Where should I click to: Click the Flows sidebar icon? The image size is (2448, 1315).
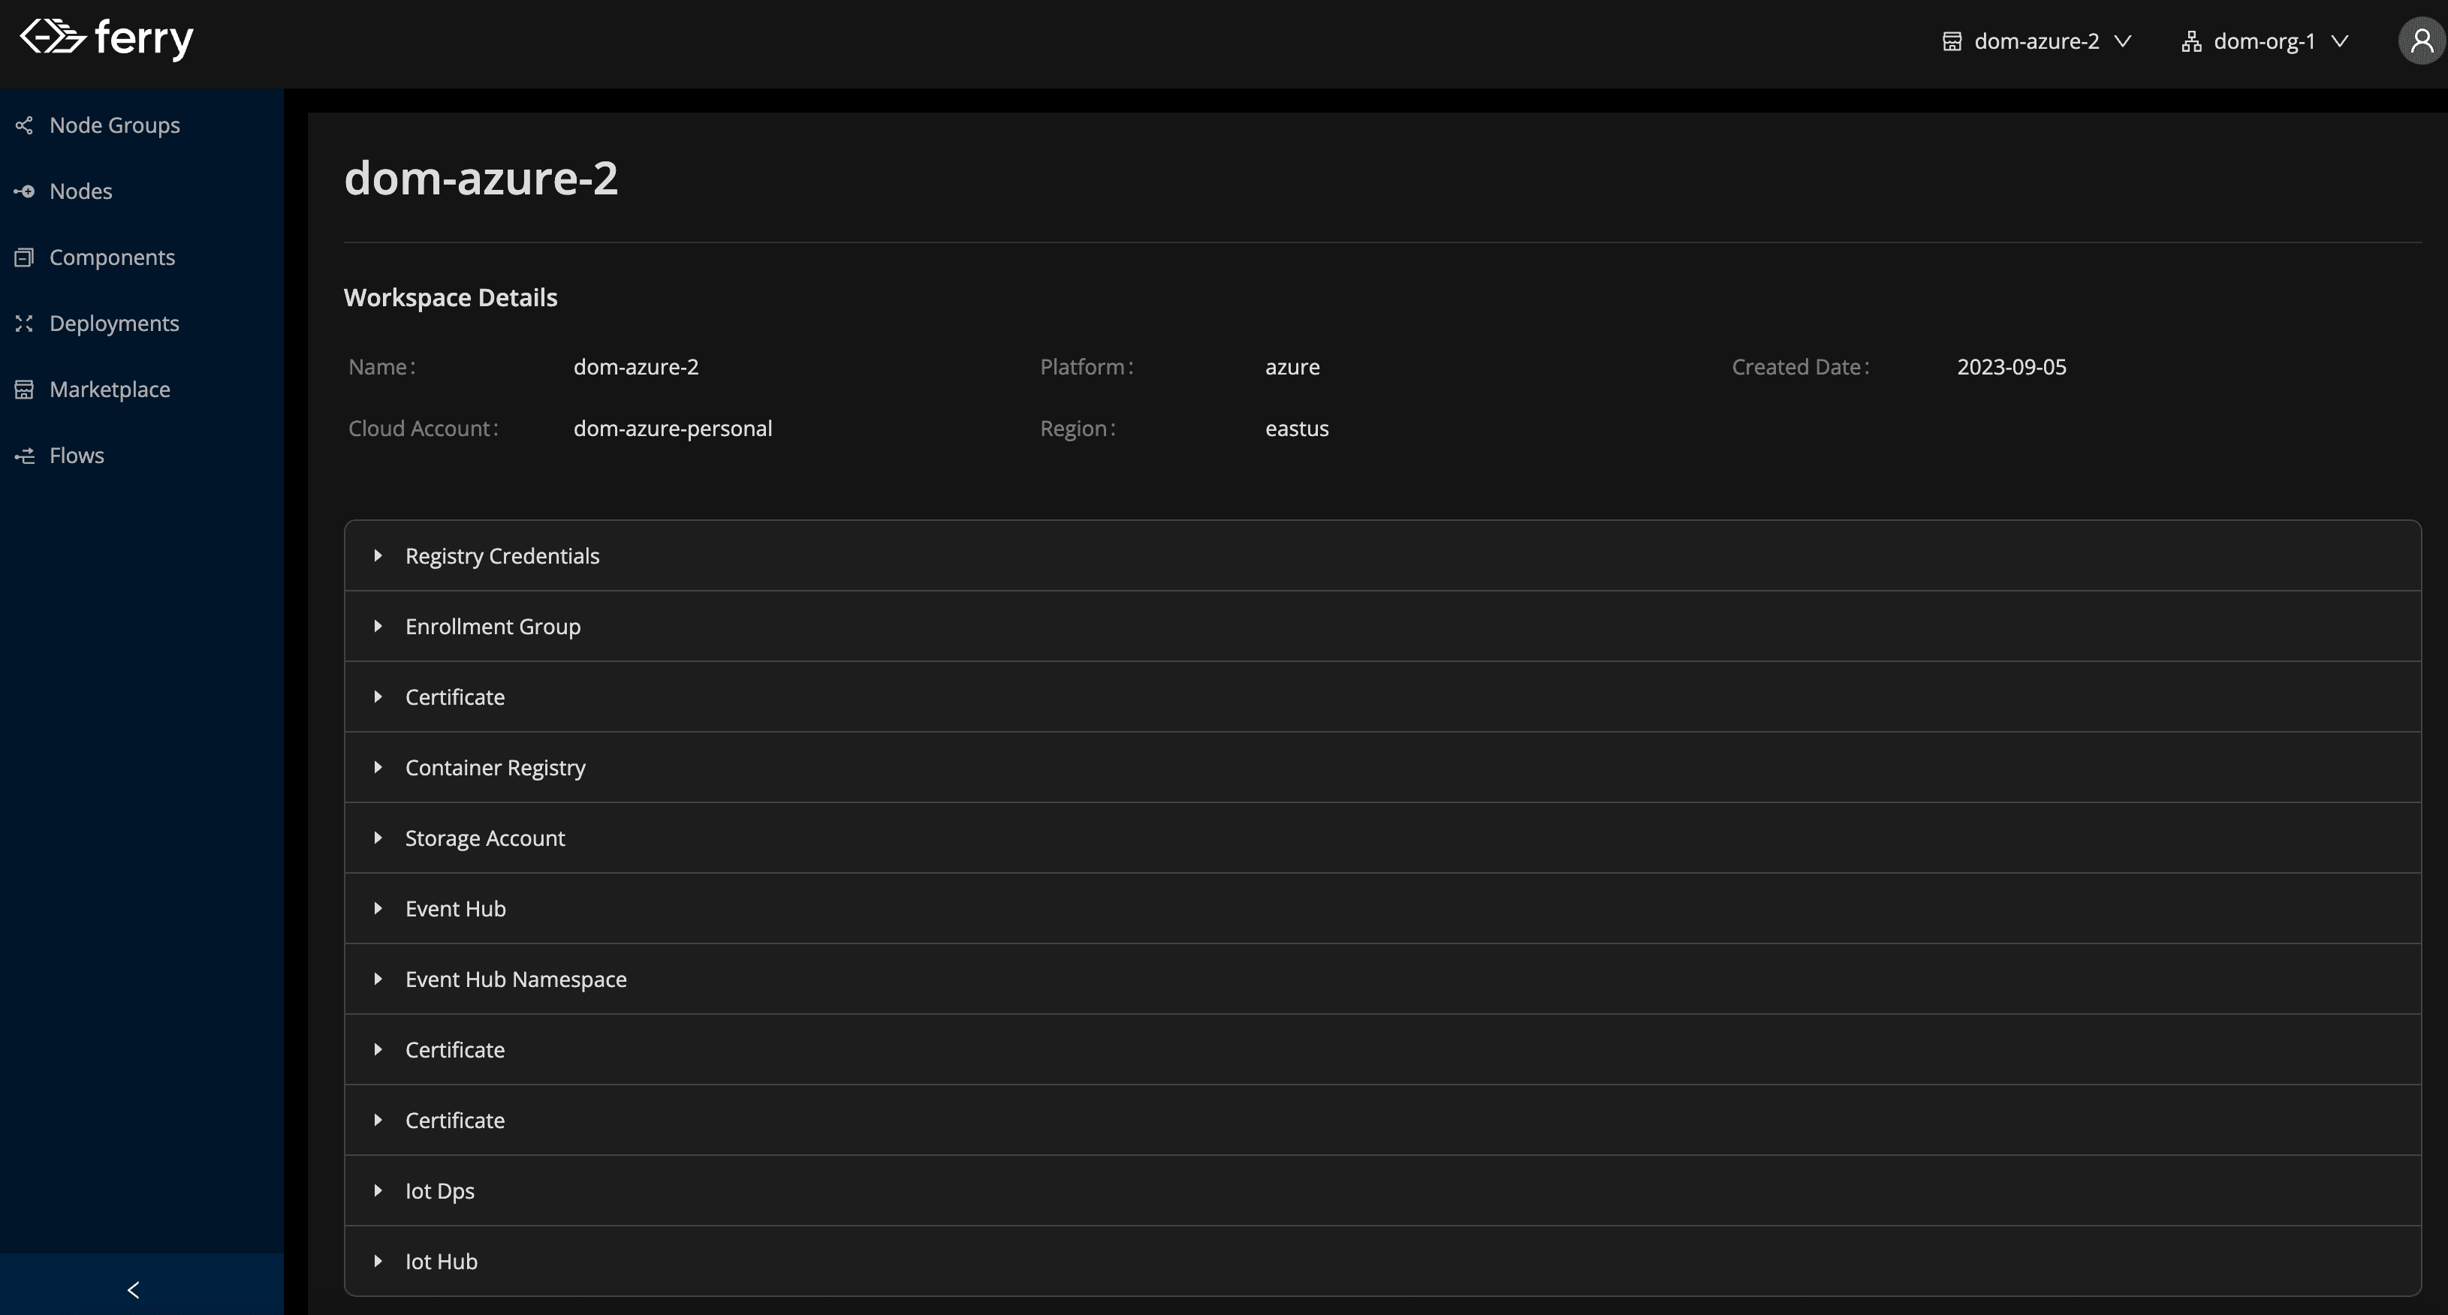click(x=25, y=455)
